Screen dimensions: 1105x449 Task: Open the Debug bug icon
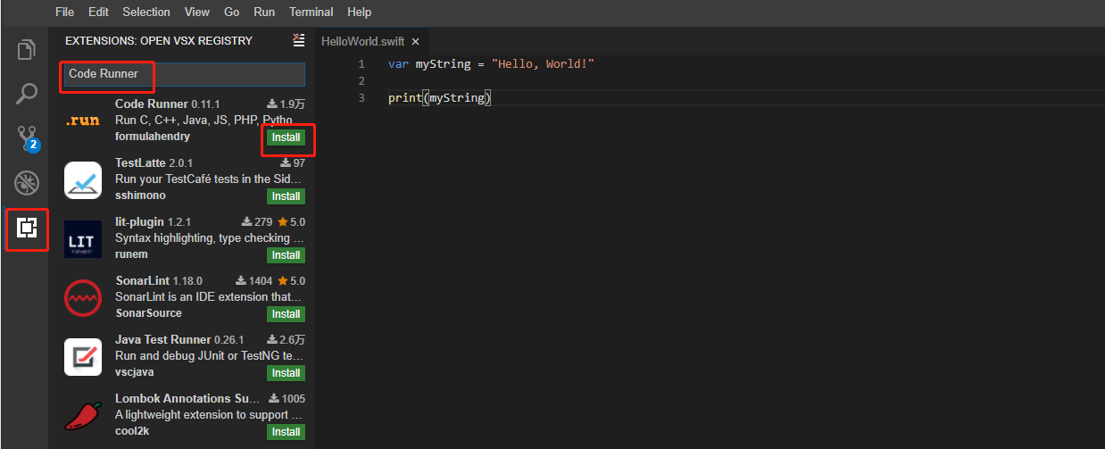pos(27,183)
